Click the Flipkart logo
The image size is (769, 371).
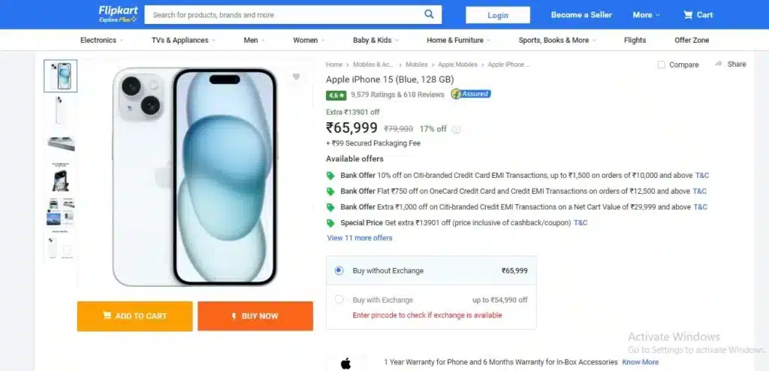click(118, 14)
